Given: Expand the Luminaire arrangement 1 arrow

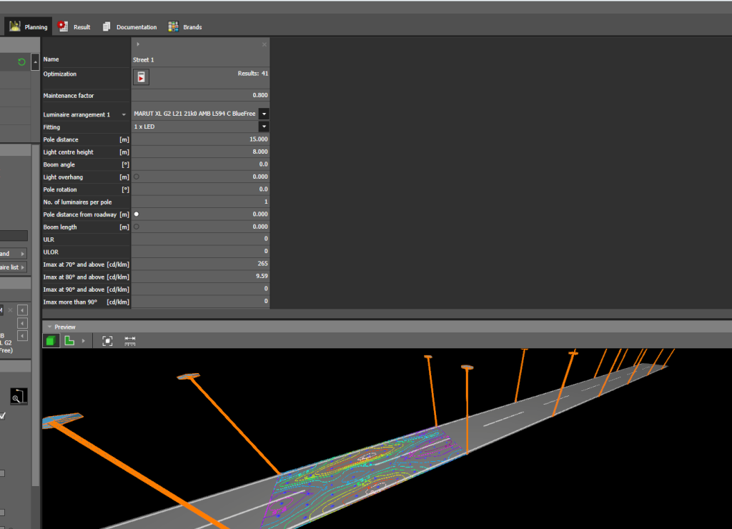Looking at the screenshot, I should (124, 114).
